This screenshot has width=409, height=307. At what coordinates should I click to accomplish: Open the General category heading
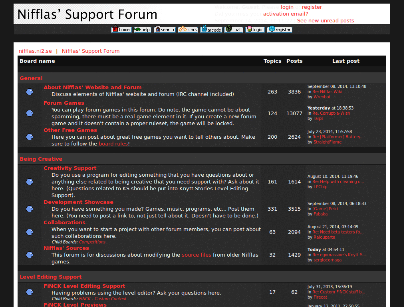[x=31, y=78]
